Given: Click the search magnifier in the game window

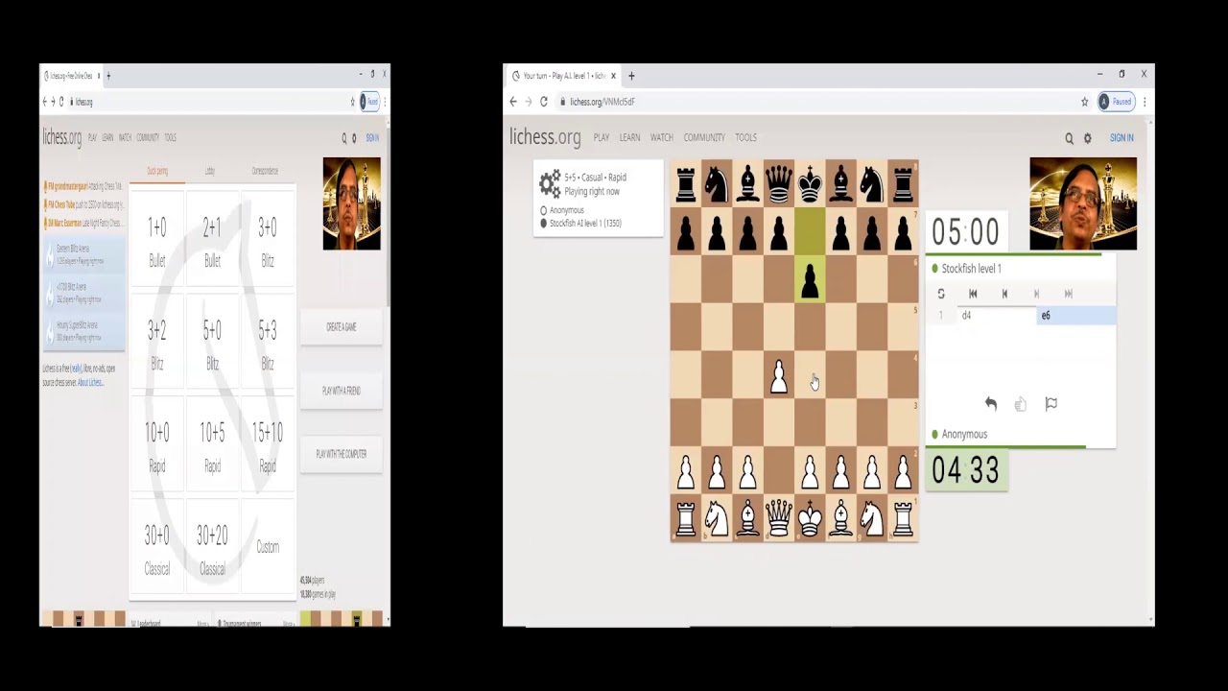Looking at the screenshot, I should tap(1069, 138).
